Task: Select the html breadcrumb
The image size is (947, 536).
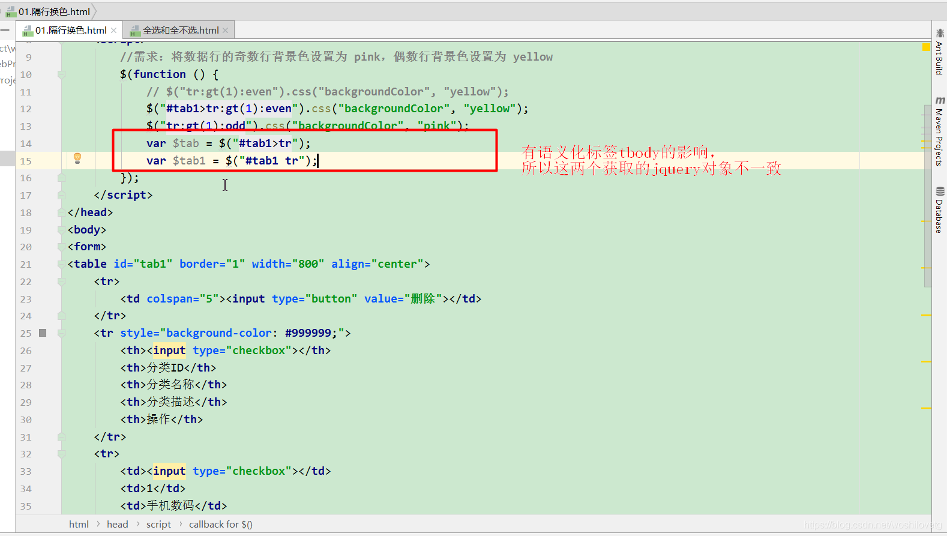Action: [x=79, y=525]
